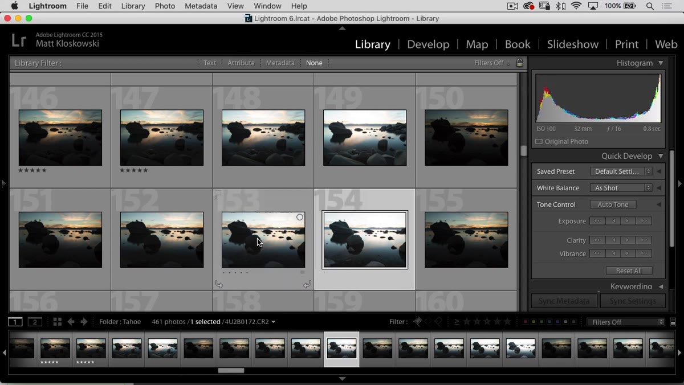Go forward with the right arrow beside Folder : Tahoe
The height and width of the screenshot is (385, 684).
pos(84,322)
